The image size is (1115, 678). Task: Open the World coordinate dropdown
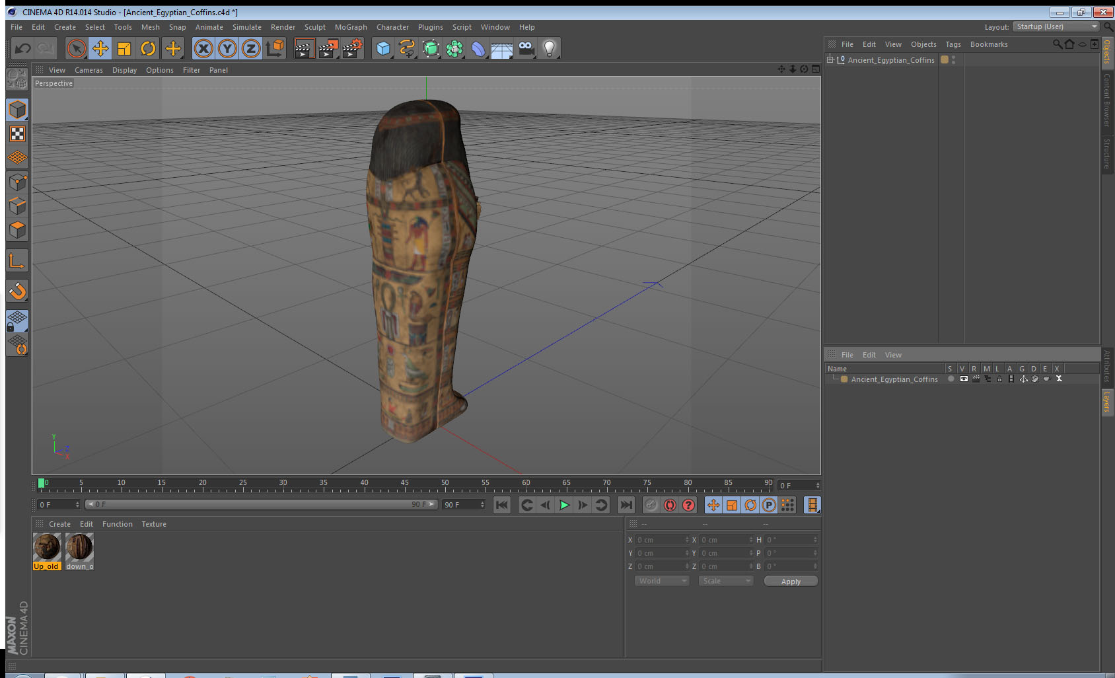pyautogui.click(x=661, y=581)
